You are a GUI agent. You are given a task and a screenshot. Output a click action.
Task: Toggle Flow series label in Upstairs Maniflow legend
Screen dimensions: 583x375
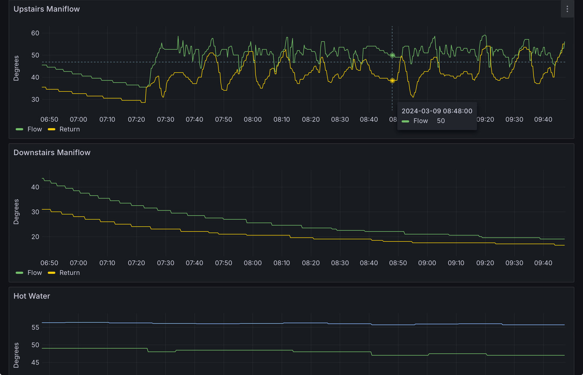(x=35, y=129)
